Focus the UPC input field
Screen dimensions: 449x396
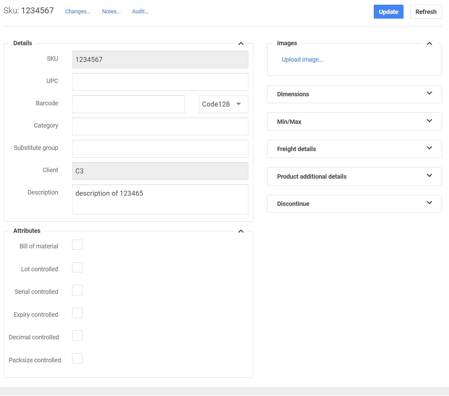click(x=160, y=82)
